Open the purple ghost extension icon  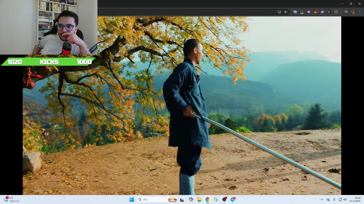point(322,12)
